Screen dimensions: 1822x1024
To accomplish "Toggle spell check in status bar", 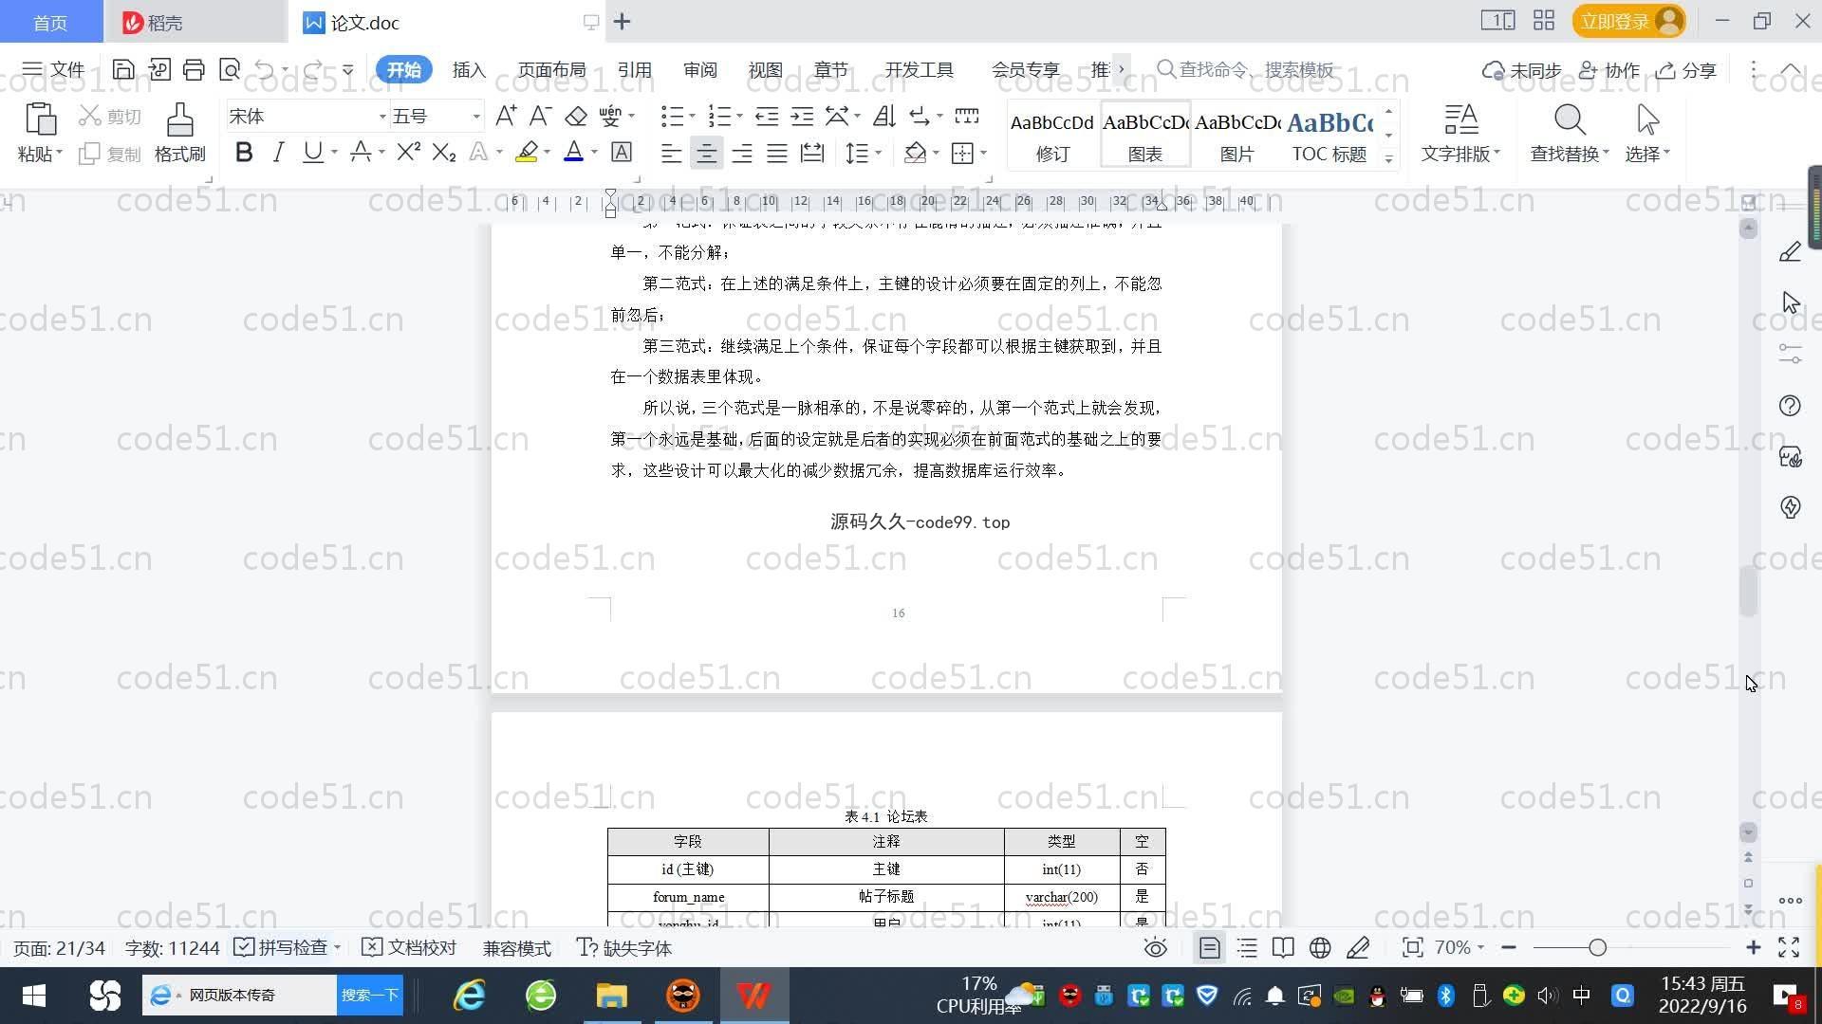I will pos(281,947).
